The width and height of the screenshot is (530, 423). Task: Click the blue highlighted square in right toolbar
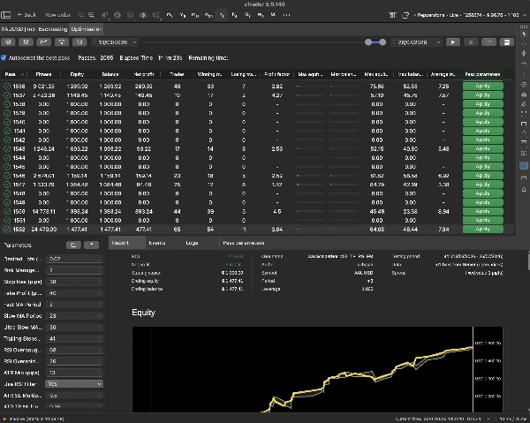(x=524, y=166)
